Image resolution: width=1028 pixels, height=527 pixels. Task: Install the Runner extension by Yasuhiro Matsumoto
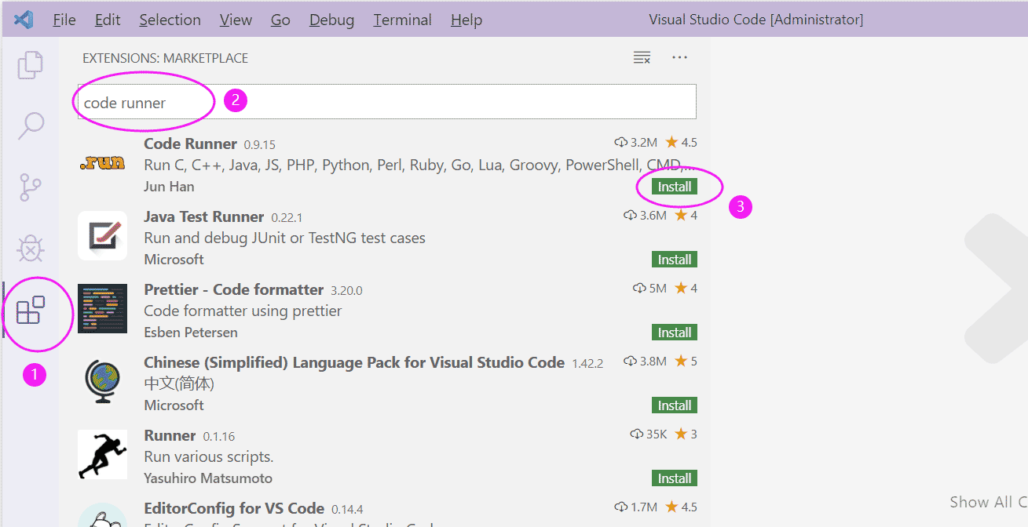click(x=675, y=478)
